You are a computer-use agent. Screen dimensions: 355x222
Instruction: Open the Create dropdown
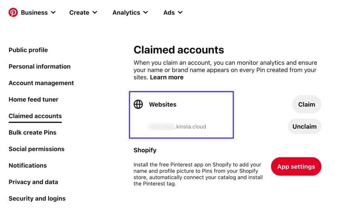click(x=83, y=12)
